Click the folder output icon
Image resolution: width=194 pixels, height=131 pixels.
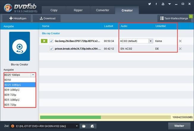tap(84, 126)
